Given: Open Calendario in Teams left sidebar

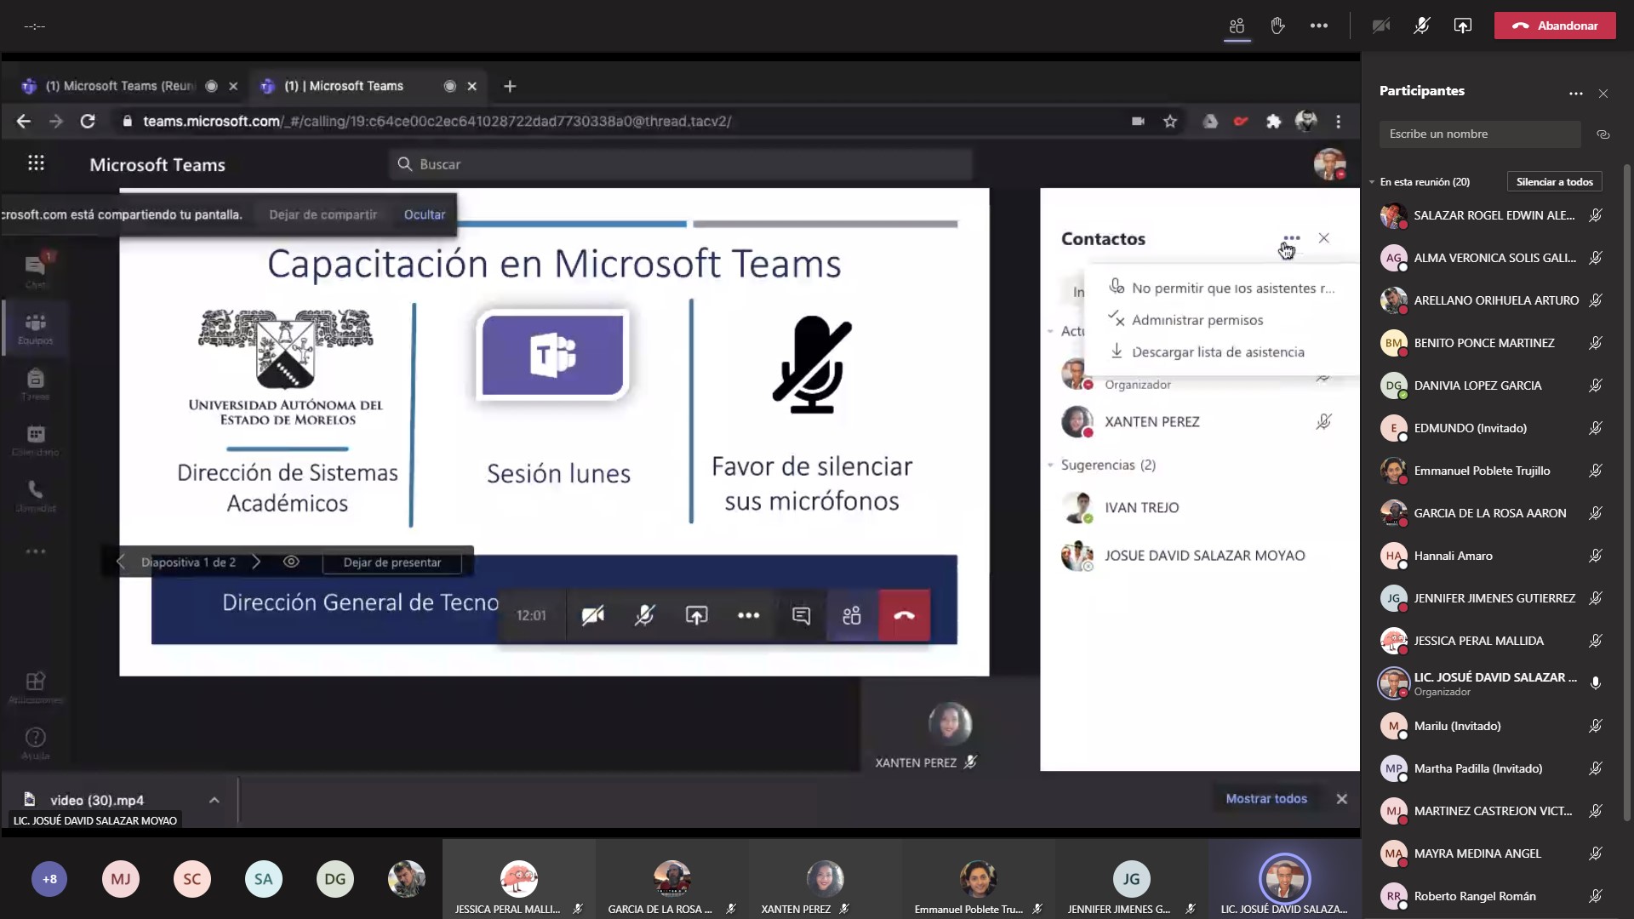Looking at the screenshot, I should 35,441.
